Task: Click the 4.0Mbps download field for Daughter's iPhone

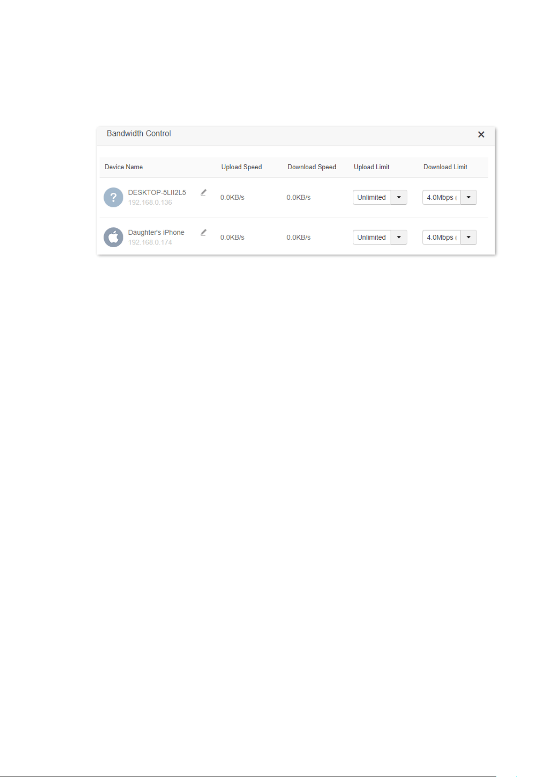Action: coord(441,237)
